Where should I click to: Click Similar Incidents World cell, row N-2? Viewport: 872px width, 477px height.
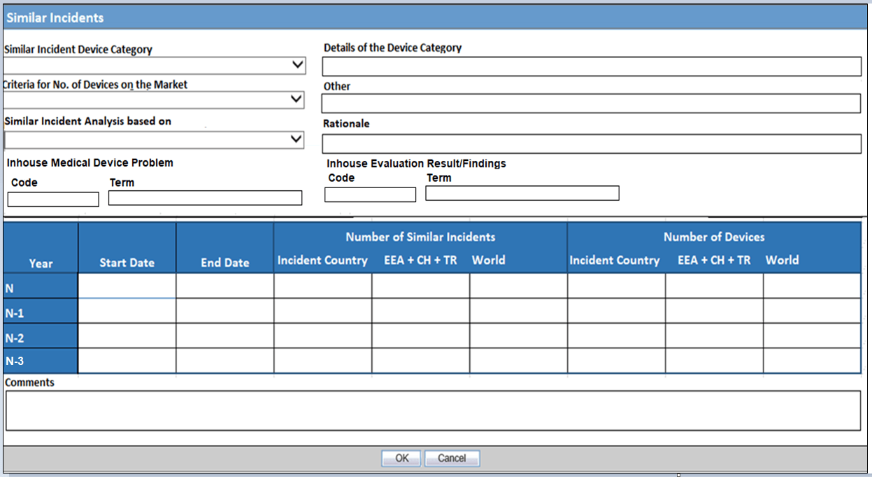(x=518, y=336)
